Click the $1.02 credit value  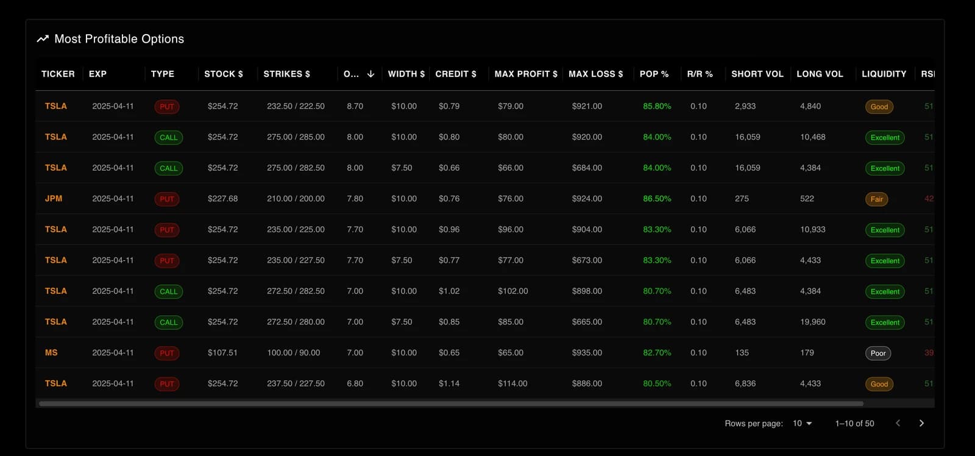pos(449,291)
